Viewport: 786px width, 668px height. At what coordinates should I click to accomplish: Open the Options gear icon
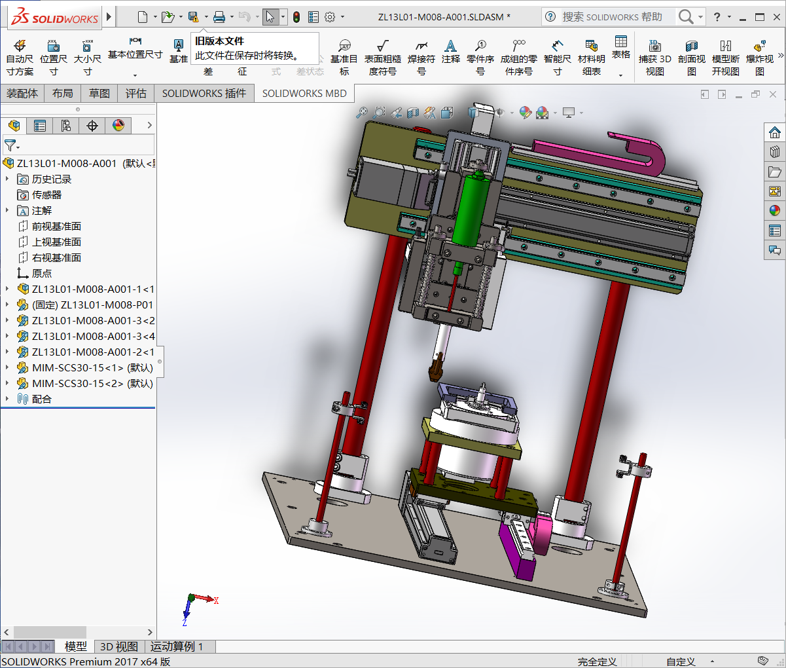tap(330, 17)
